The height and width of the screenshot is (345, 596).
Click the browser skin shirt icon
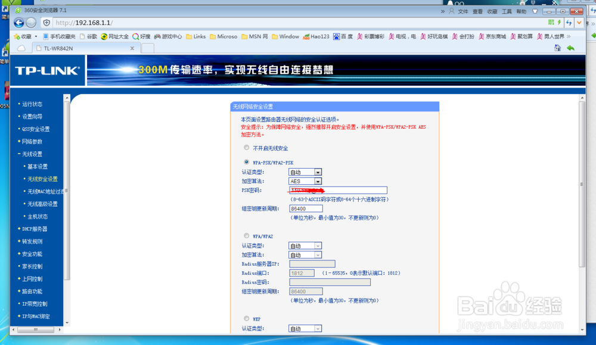coord(535,10)
